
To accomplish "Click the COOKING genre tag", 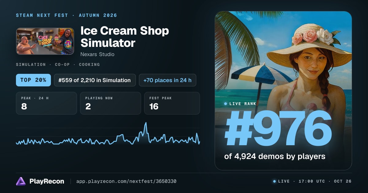I will (89, 65).
